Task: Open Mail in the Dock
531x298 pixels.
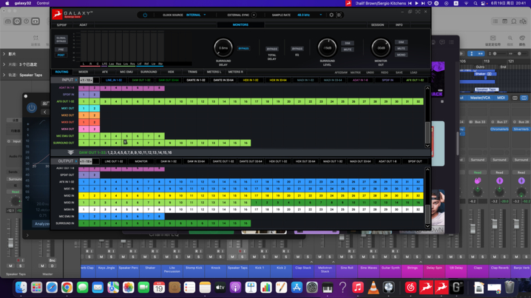Action: pos(98,287)
